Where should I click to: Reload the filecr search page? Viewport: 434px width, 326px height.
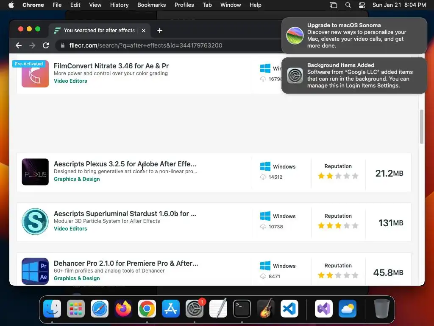pyautogui.click(x=46, y=45)
